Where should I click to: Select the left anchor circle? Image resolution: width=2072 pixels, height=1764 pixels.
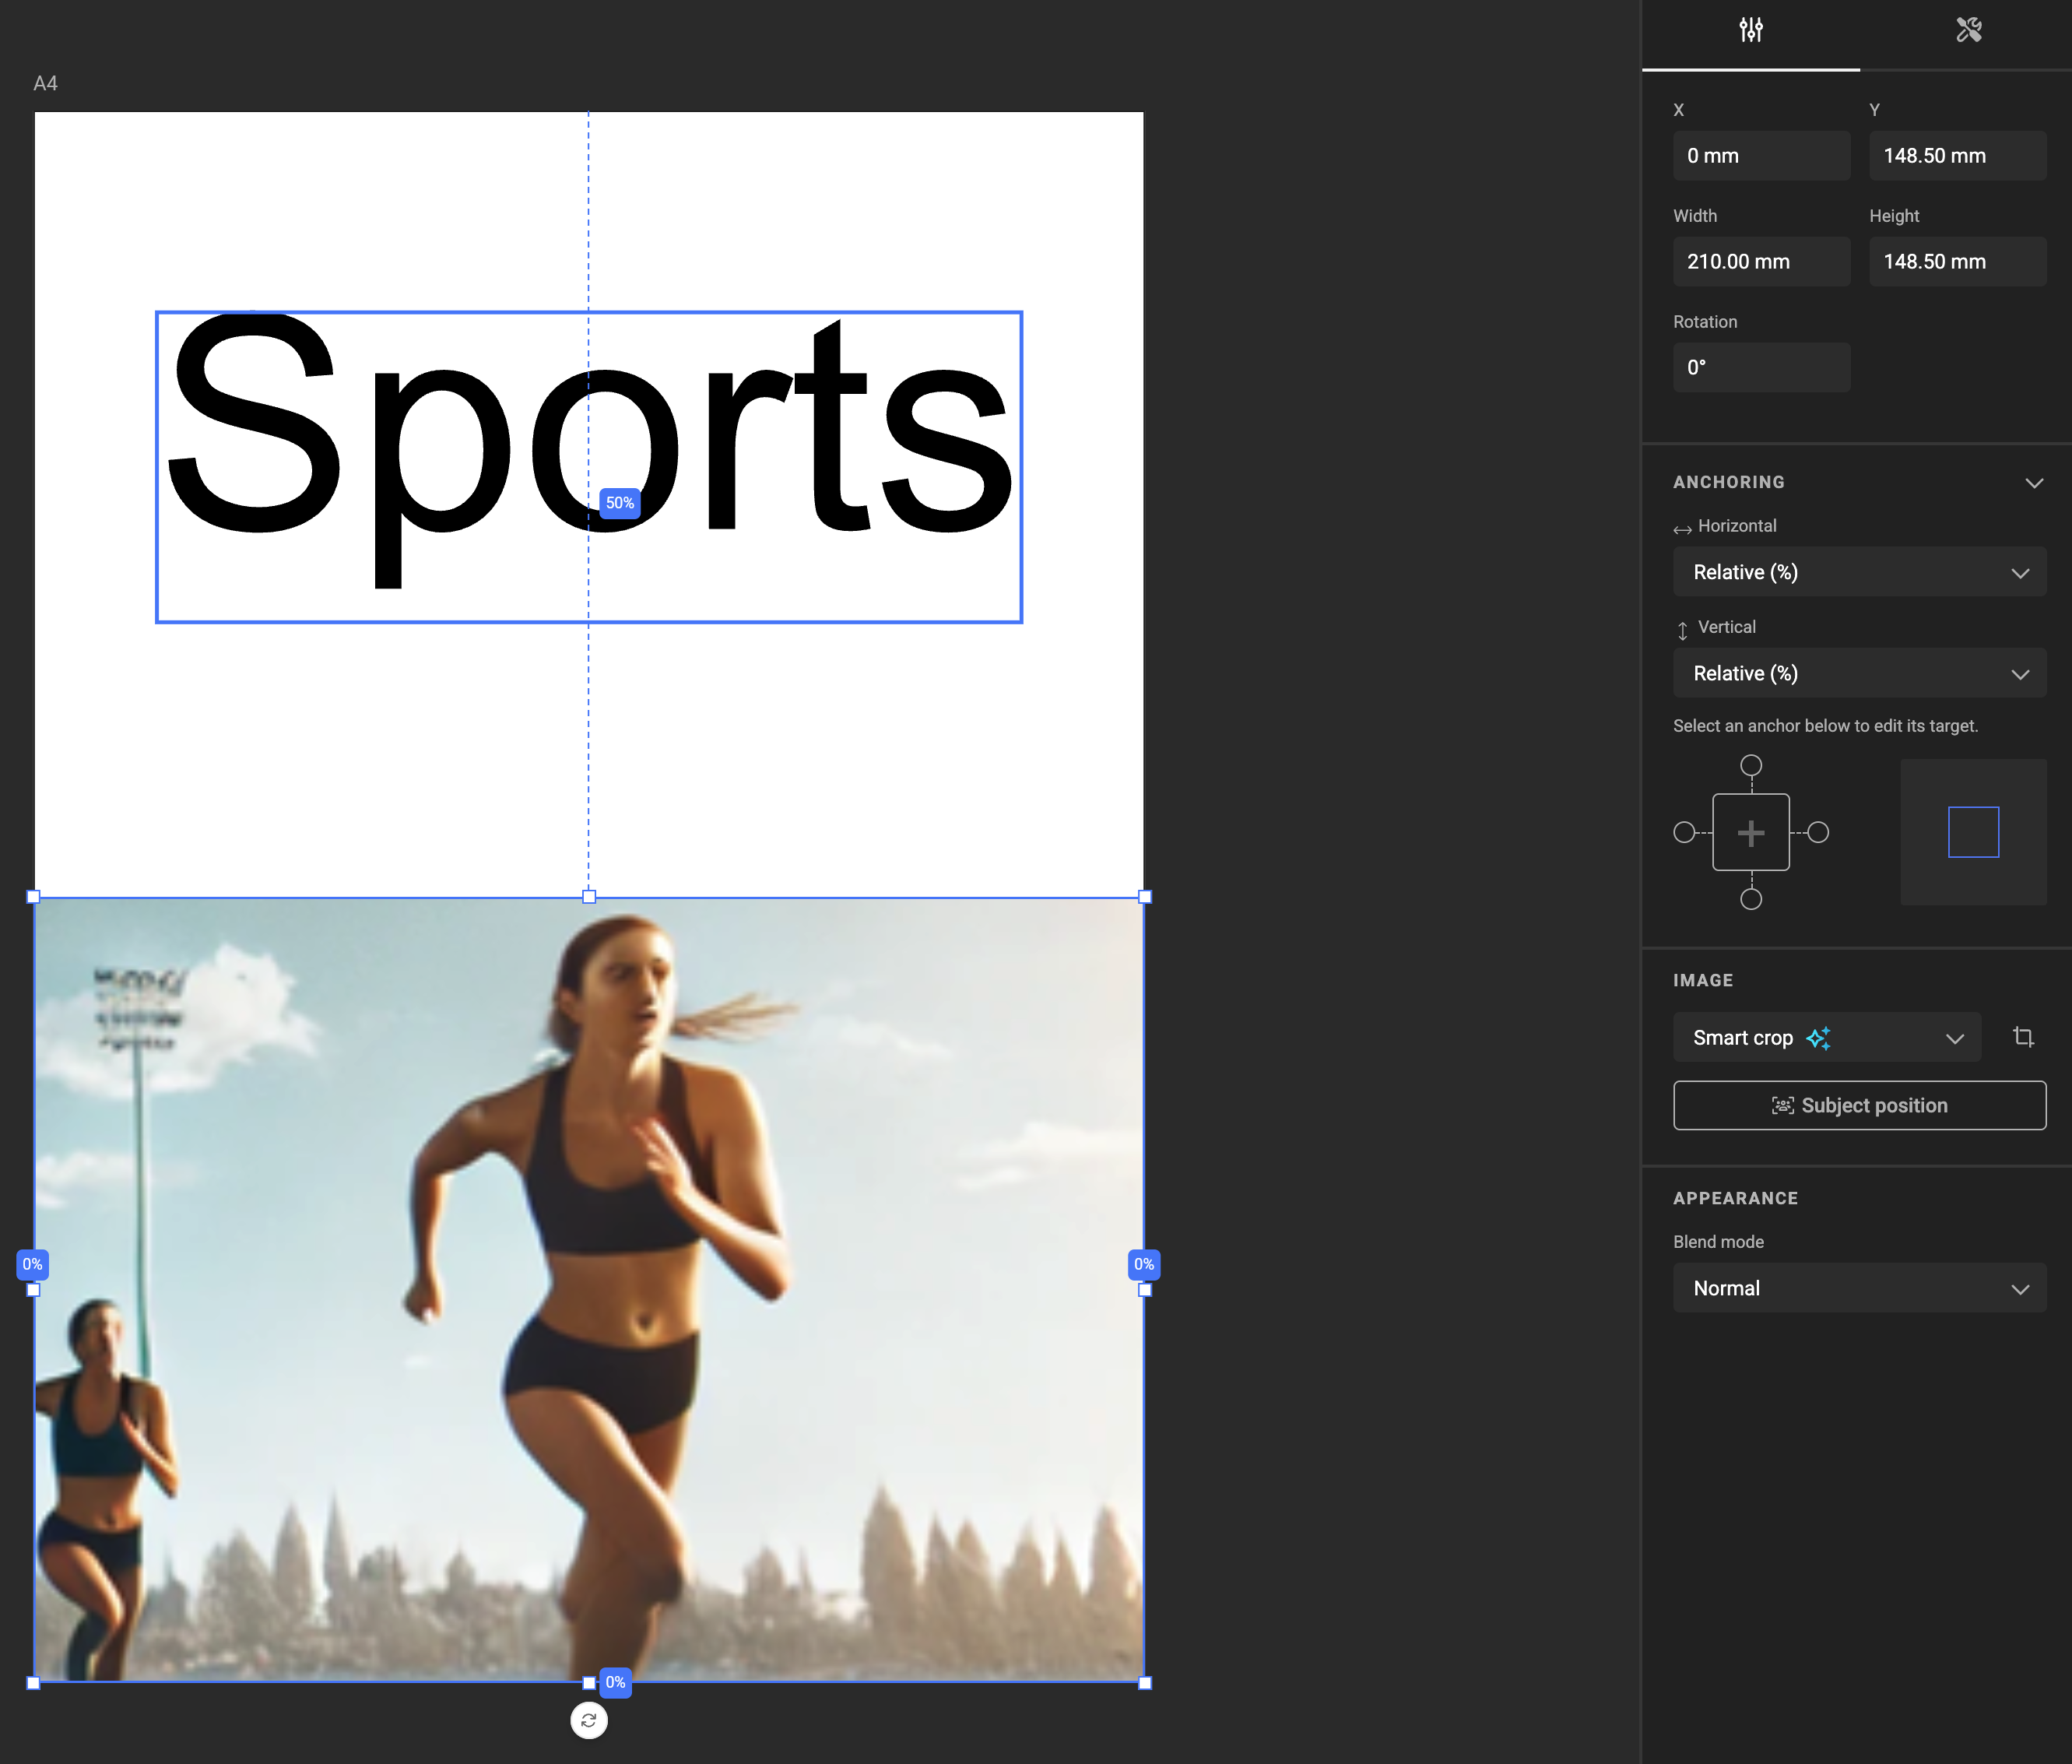[x=1684, y=832]
